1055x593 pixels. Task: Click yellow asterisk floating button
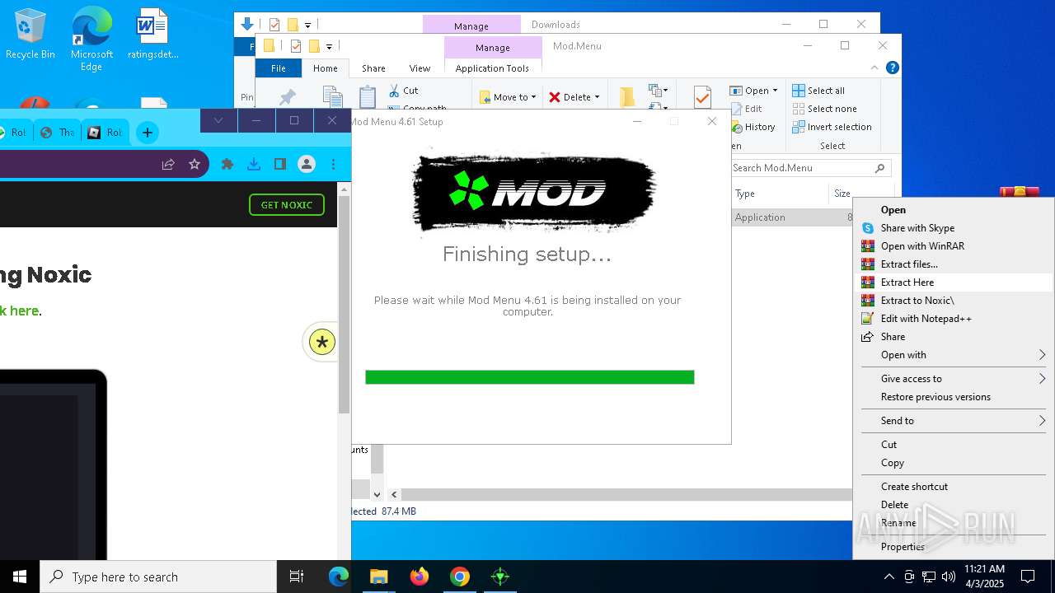coord(321,342)
